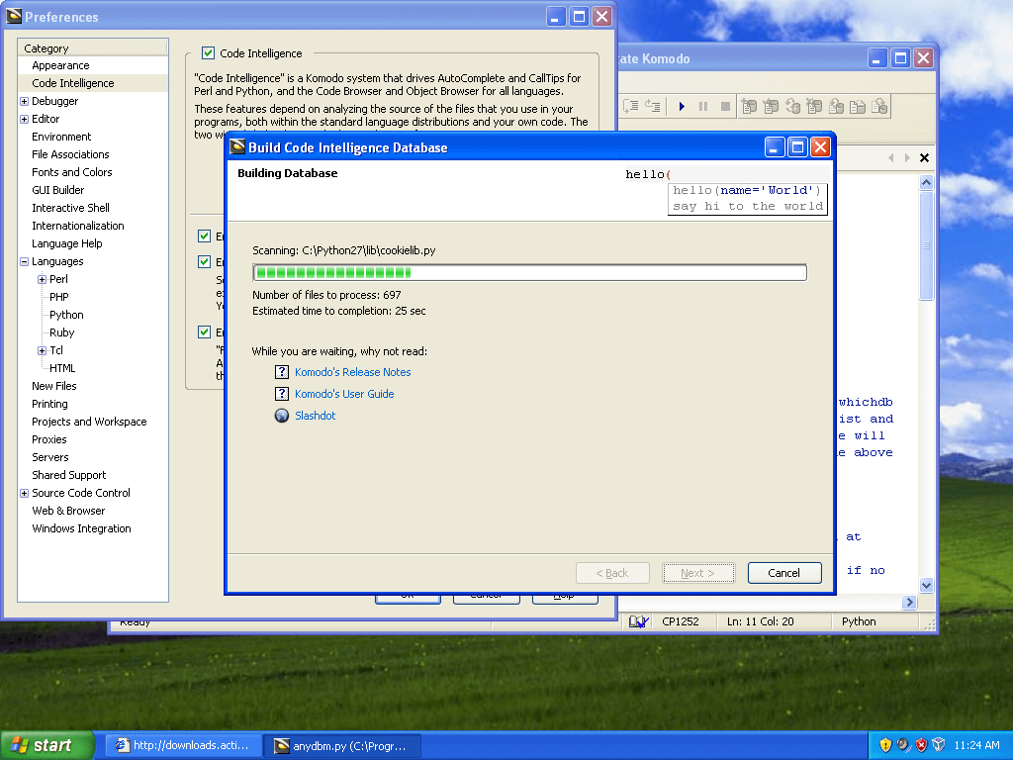Open the Interactive Shell category

70,208
